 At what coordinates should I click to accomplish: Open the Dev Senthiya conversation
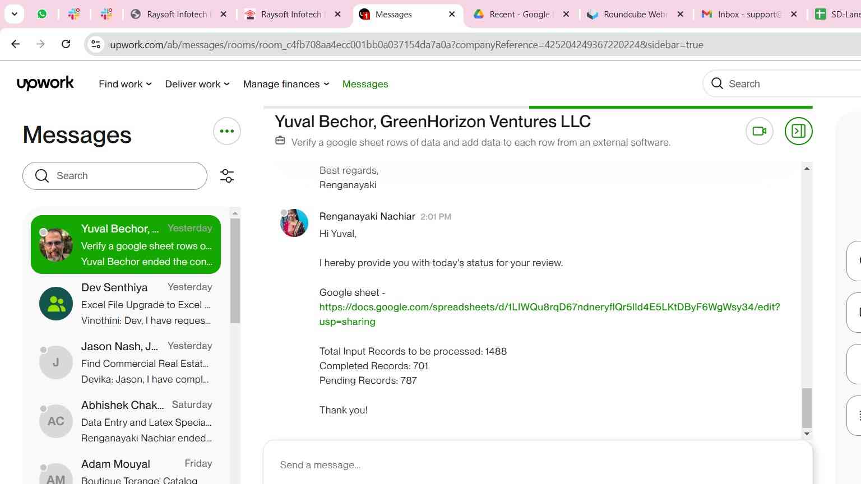point(126,304)
